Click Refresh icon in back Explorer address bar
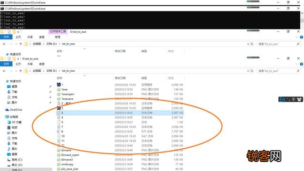 point(252,44)
